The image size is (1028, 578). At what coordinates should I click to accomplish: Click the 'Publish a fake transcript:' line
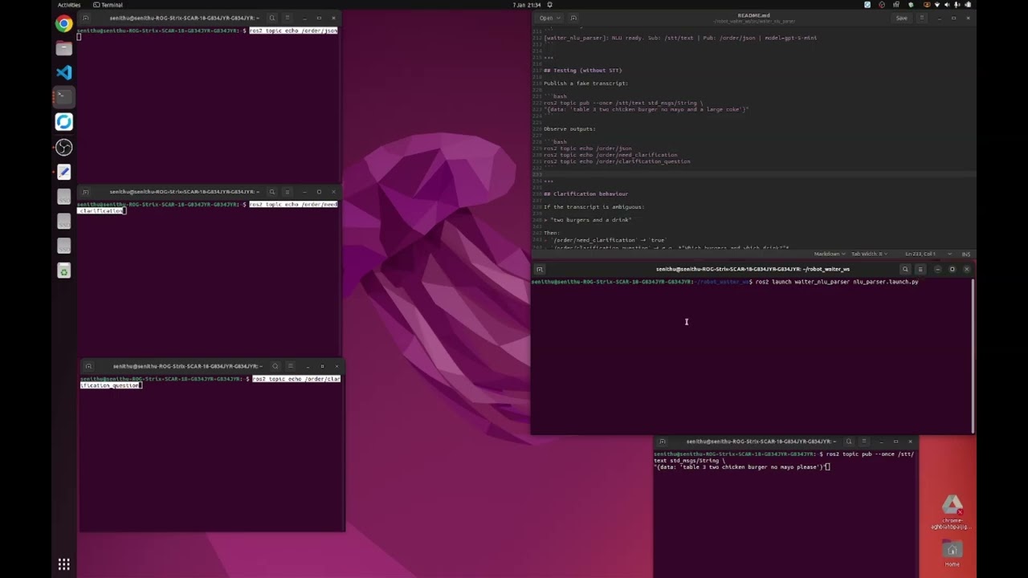(585, 83)
